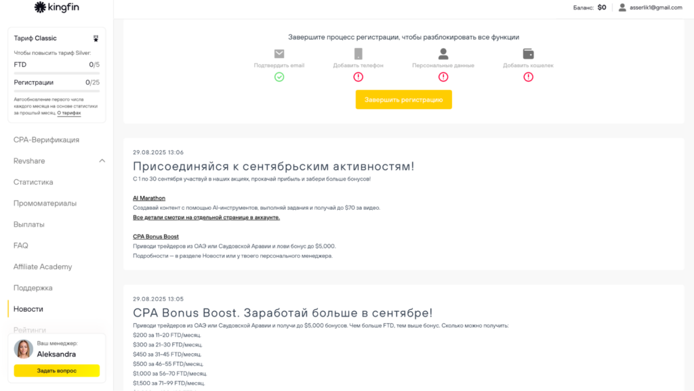Click the line $450 за 31–45 FTD/месяц
The width and height of the screenshot is (694, 391).
[167, 354]
